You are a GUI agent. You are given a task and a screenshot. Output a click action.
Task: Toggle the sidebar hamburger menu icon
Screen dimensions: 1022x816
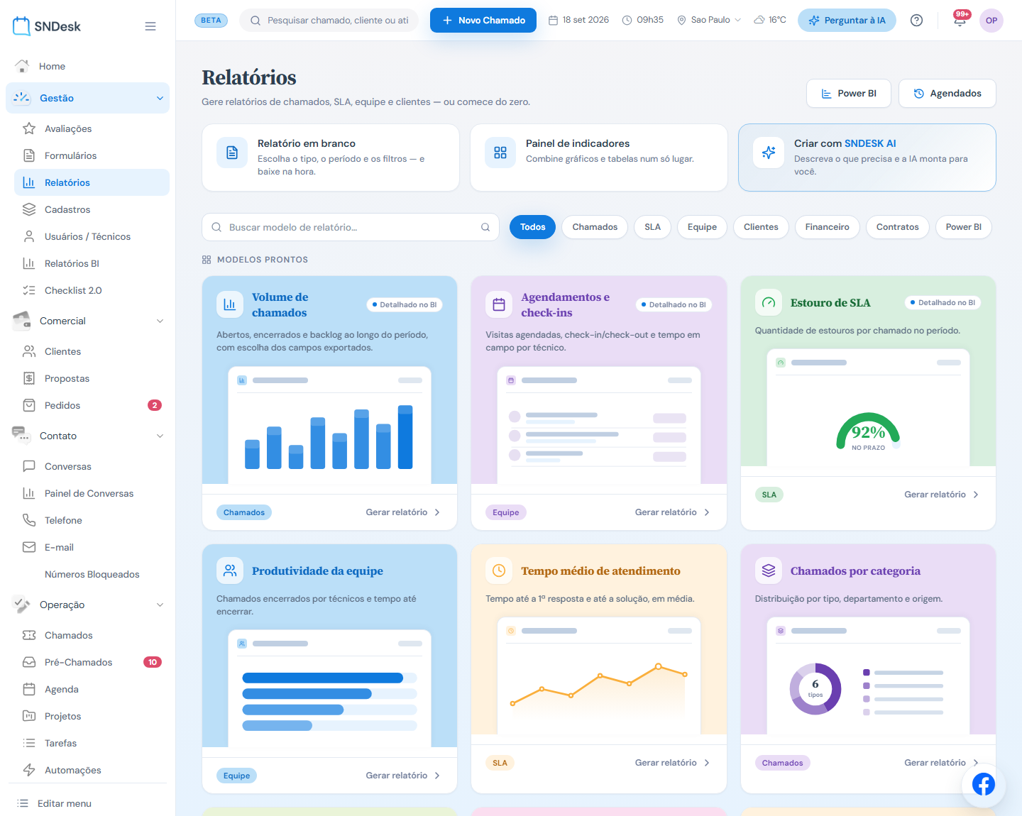coord(150,26)
